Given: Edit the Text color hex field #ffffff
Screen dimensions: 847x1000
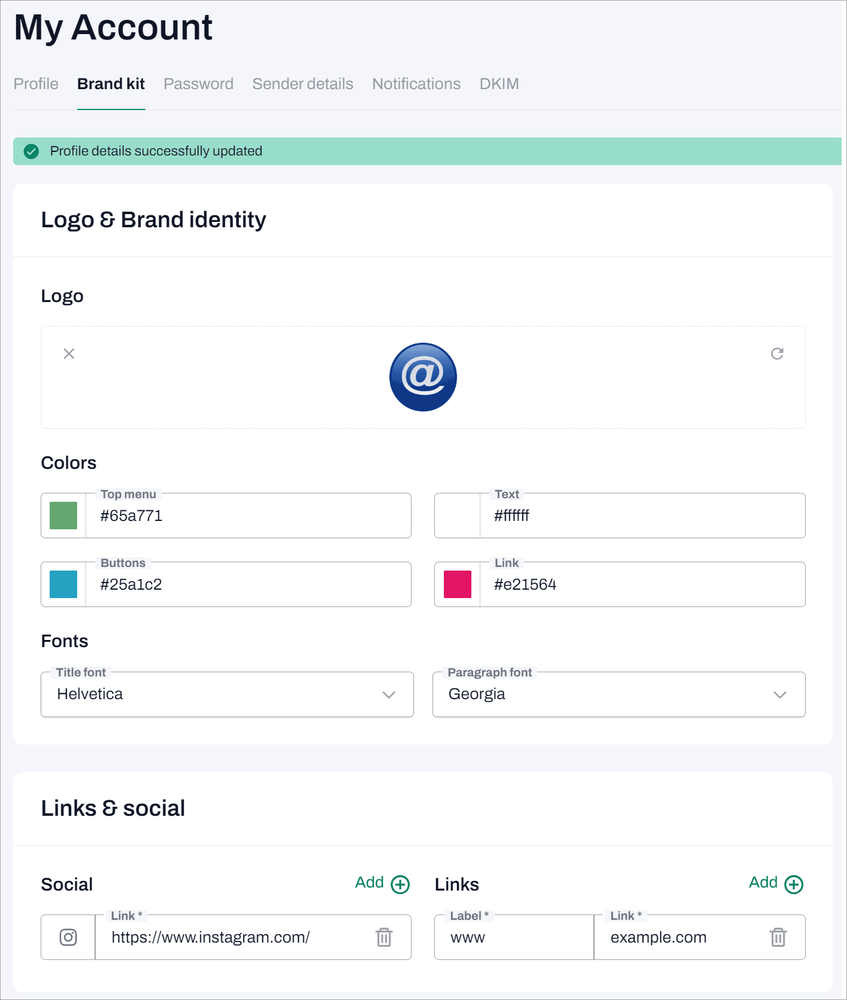Looking at the screenshot, I should (x=642, y=516).
